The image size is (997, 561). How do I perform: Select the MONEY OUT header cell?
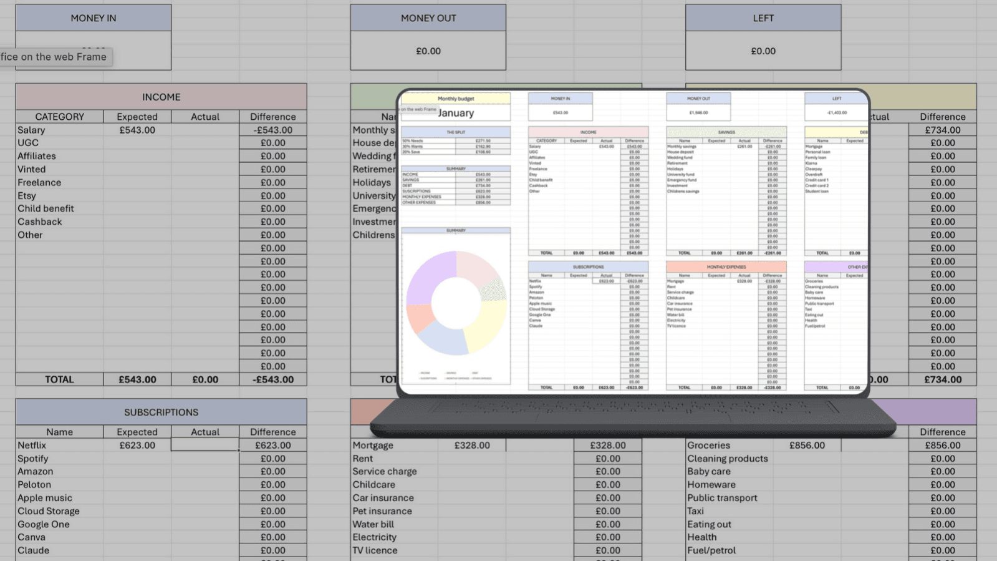[428, 18]
